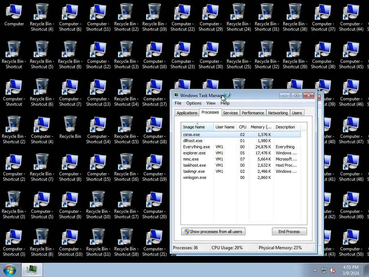Select Computer - Shortcut (50) icon
The height and width of the screenshot is (277, 369).
click(351, 242)
